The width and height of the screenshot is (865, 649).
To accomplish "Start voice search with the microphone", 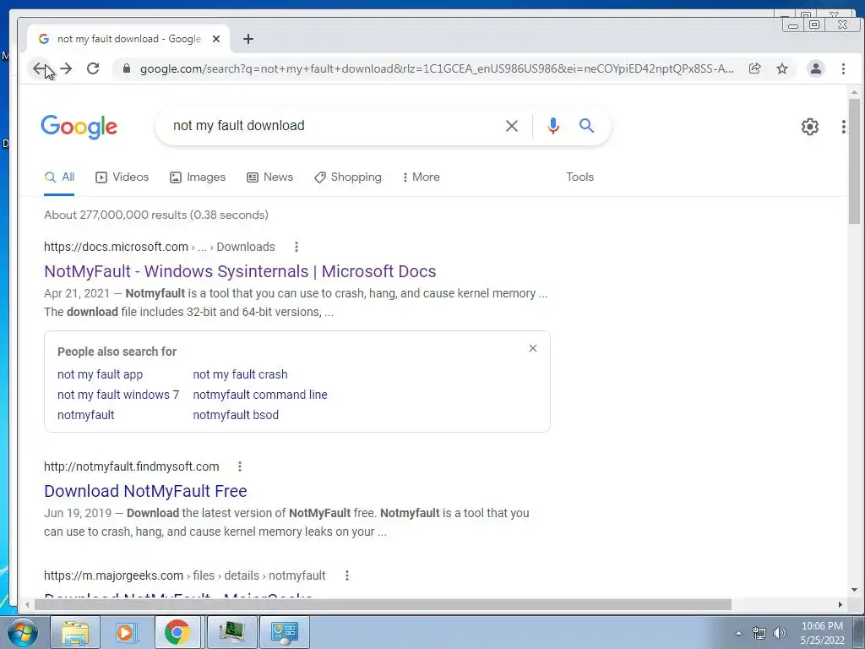I will coord(552,126).
